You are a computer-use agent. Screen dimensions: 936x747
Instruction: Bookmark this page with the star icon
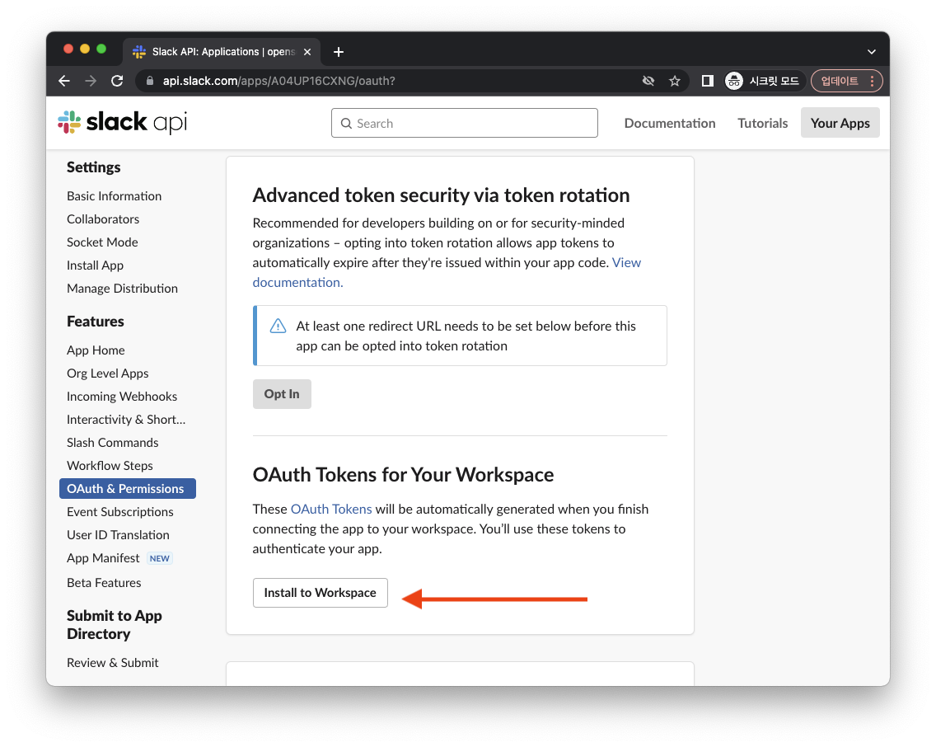point(675,81)
